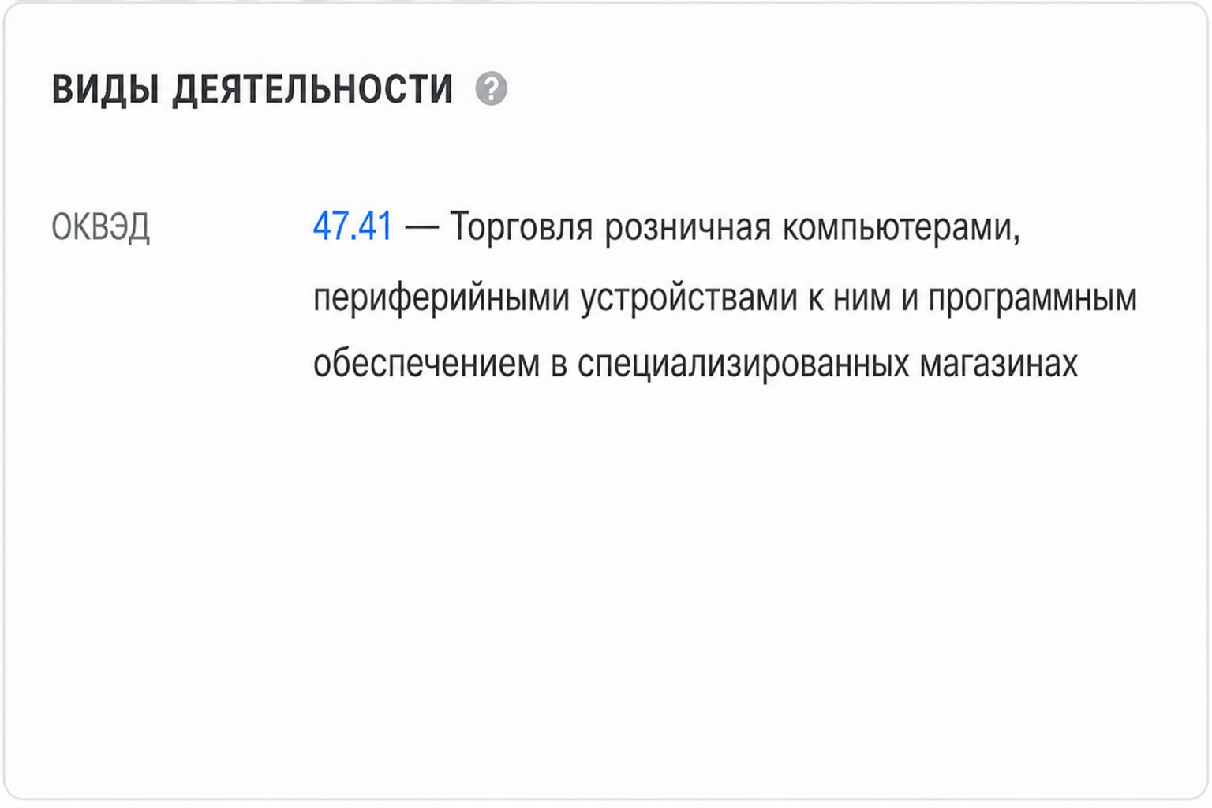The height and width of the screenshot is (808, 1212).
Task: Click the ВИДЫ ДЕЯТЕЛЬНОСТИ heading
Action: click(252, 89)
